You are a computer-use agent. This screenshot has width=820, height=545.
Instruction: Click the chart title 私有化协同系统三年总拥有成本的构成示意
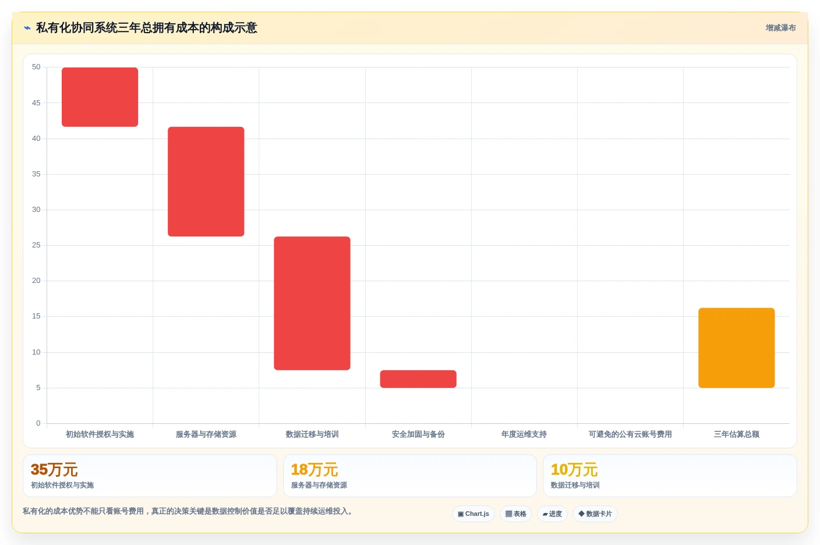(147, 28)
